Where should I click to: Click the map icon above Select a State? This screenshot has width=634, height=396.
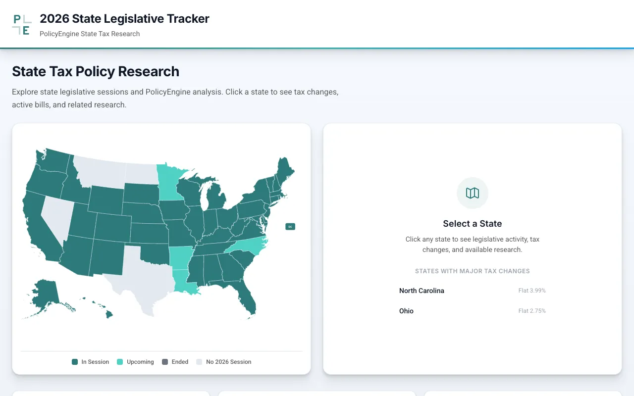tap(473, 193)
